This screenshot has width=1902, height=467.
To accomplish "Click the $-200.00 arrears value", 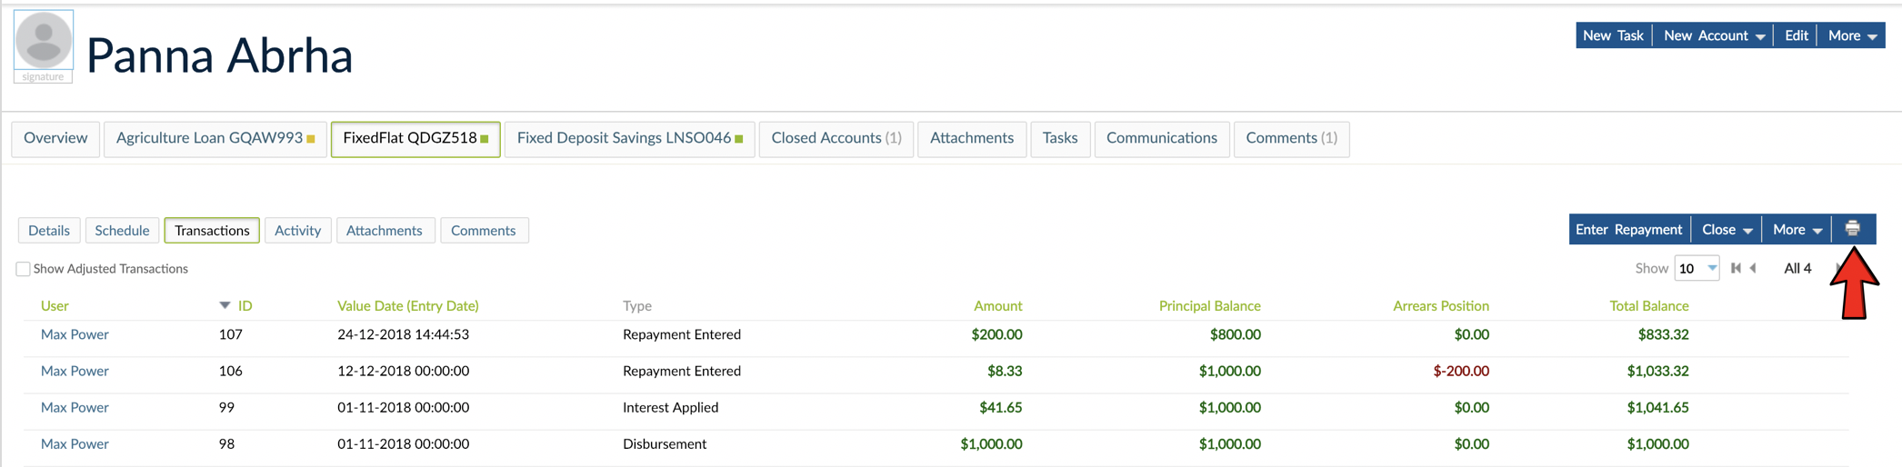I will coord(1461,371).
